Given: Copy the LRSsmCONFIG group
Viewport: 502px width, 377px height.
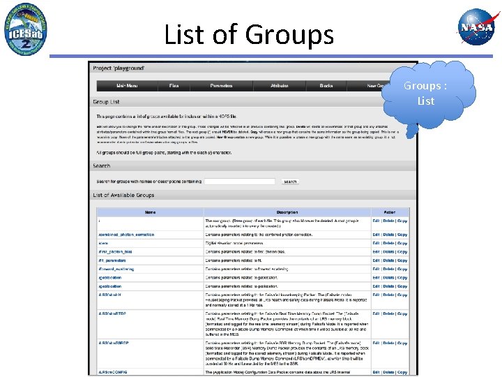Looking at the screenshot, I should pos(402,372).
